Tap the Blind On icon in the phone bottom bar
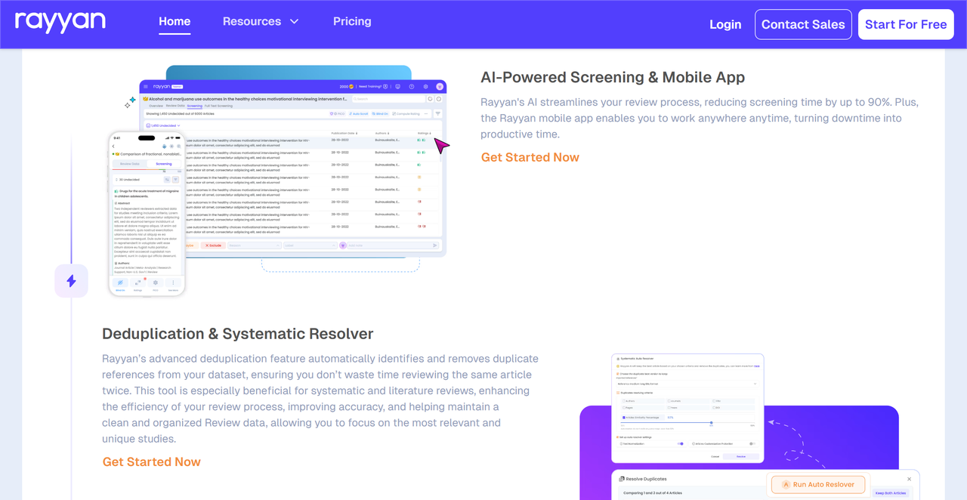This screenshot has height=500, width=967. click(120, 284)
